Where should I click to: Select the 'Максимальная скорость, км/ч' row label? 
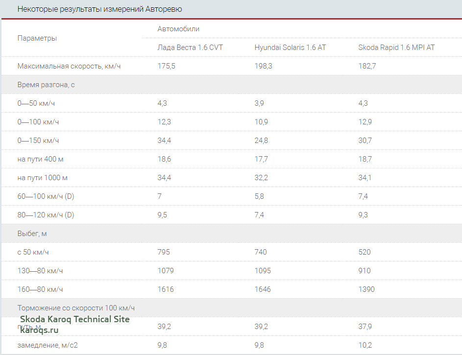69,66
